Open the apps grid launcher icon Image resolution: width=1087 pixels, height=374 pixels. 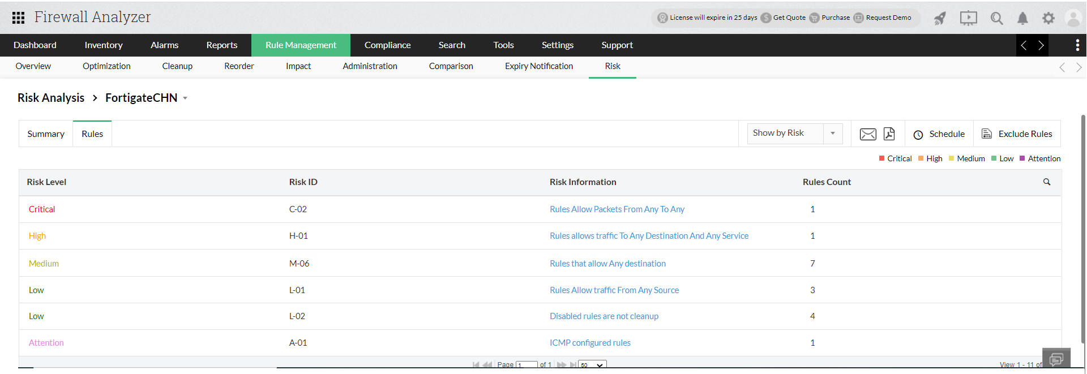click(x=18, y=18)
